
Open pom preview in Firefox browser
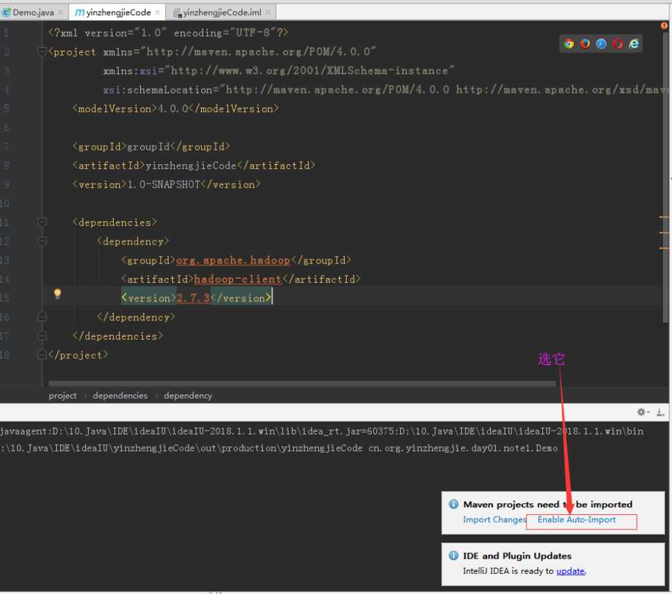pyautogui.click(x=585, y=44)
